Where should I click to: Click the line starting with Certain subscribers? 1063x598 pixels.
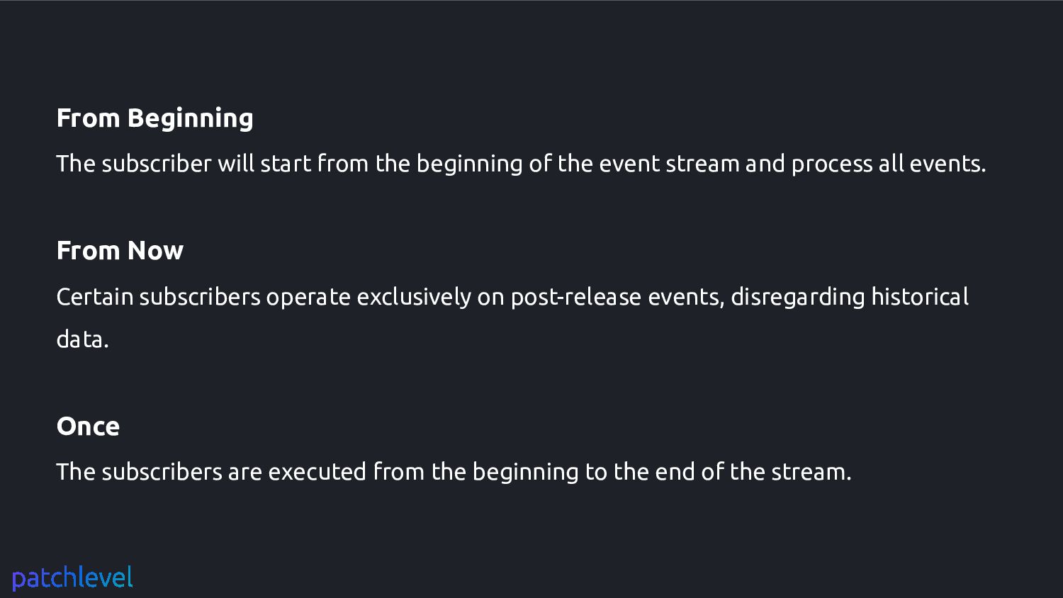512,297
